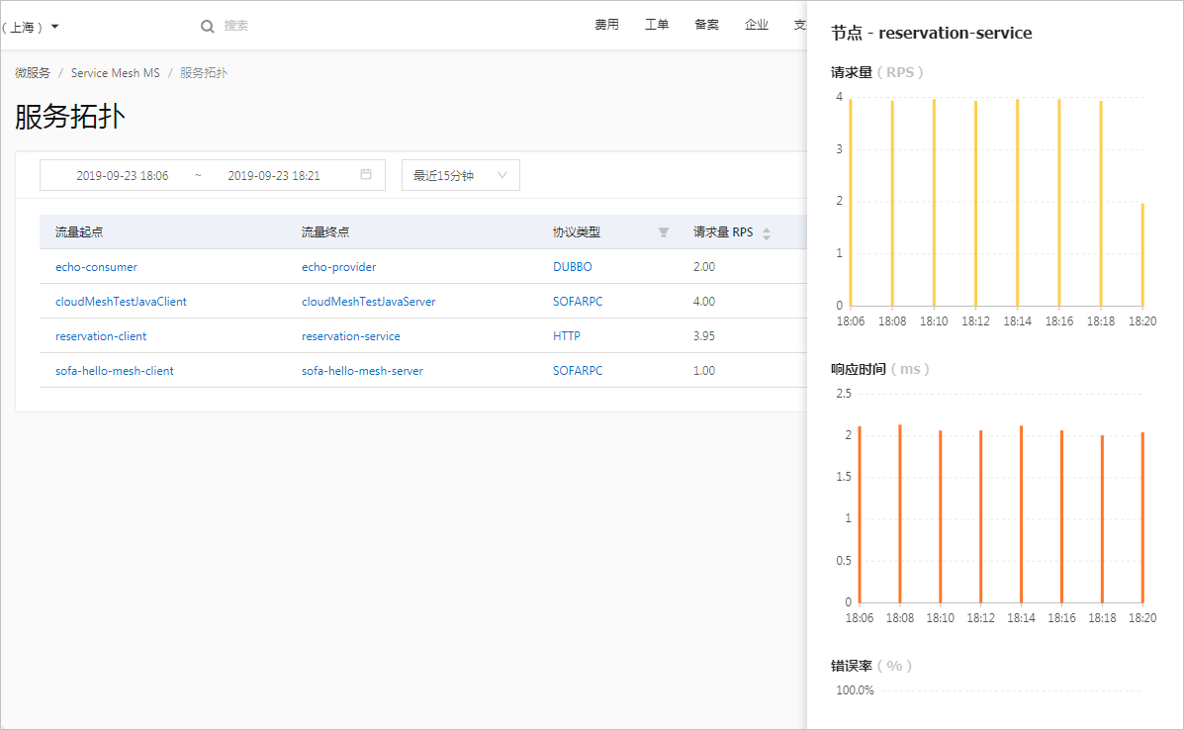Viewport: 1184px width, 730px height.
Task: Click the HTTP protocol link
Action: point(567,336)
